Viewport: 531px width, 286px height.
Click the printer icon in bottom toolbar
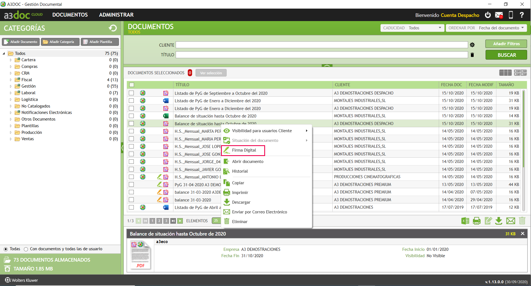477,221
